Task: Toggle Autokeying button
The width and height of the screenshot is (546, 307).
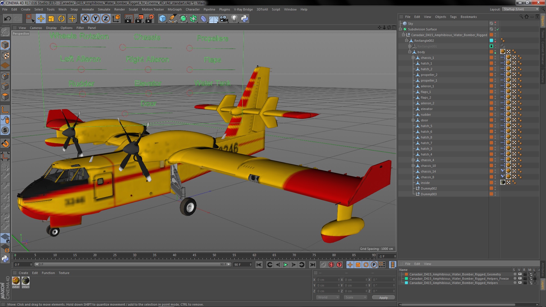Action: [x=331, y=265]
